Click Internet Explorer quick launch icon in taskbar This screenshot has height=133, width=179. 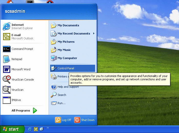click(30, 129)
